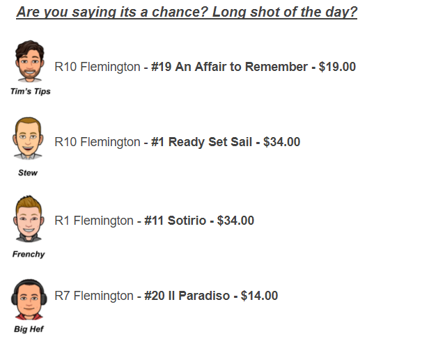The image size is (429, 341).
Task: Click the underlined "Long shot of the day?" heading
Action: click(x=285, y=13)
